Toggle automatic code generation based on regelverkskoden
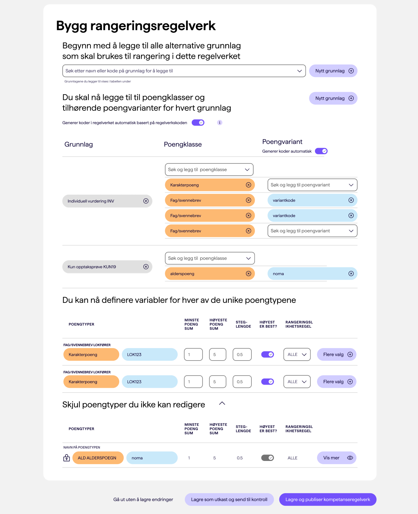Screen dimensions: 418x514 [198, 123]
